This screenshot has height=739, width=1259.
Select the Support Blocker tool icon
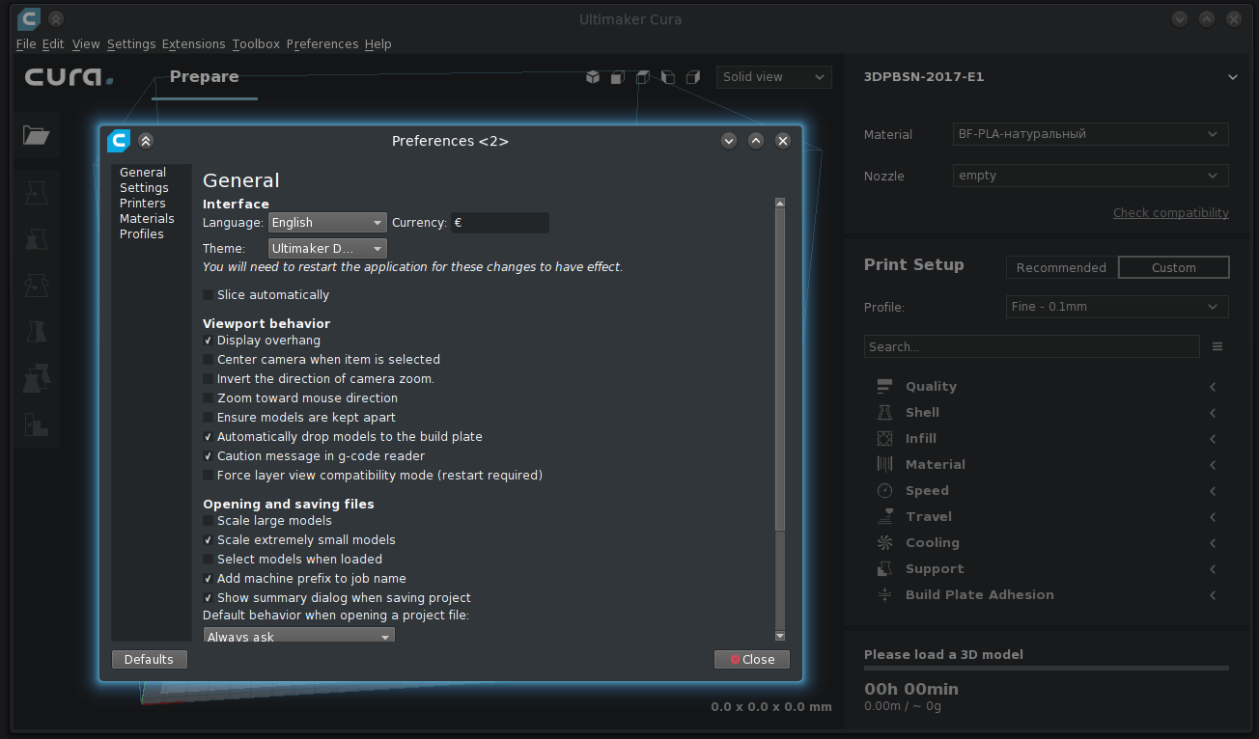[37, 424]
